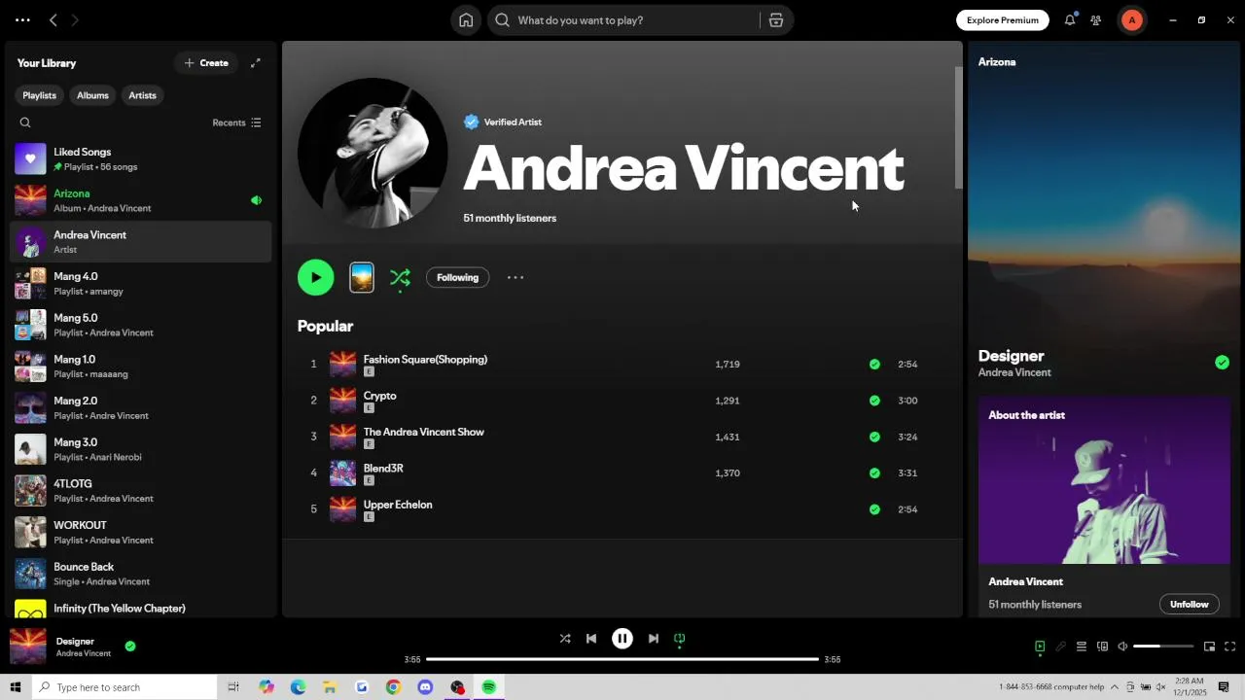Toggle the liked checkmark for Crypto
The image size is (1245, 700).
click(x=874, y=401)
